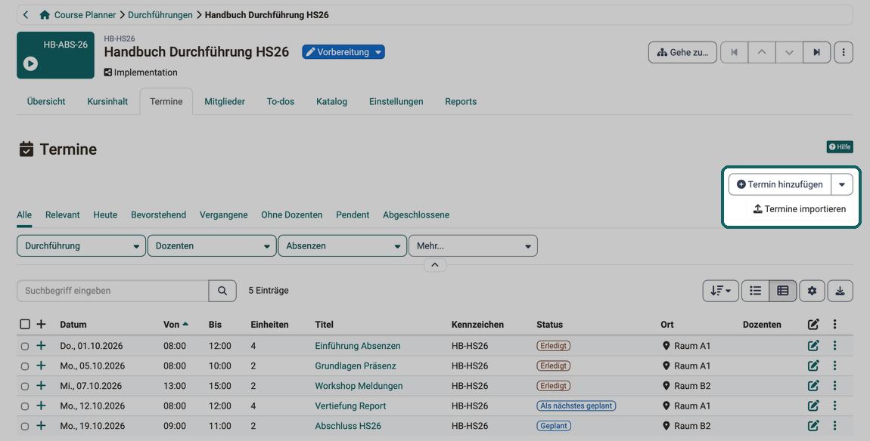Show the Ohne Dozenten filter tab
The width and height of the screenshot is (870, 441).
pos(292,215)
